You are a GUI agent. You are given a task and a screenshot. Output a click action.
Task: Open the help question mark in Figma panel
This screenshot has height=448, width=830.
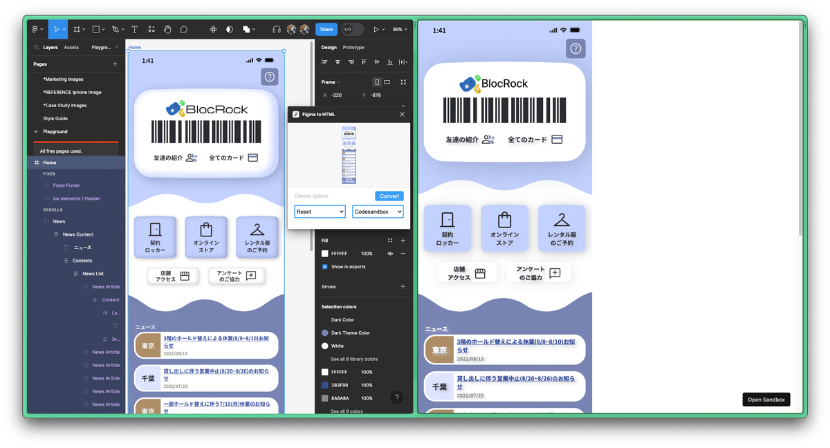tap(396, 397)
